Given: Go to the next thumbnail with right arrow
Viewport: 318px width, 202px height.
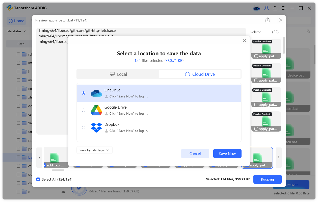Looking at the screenshot, I should (x=279, y=157).
